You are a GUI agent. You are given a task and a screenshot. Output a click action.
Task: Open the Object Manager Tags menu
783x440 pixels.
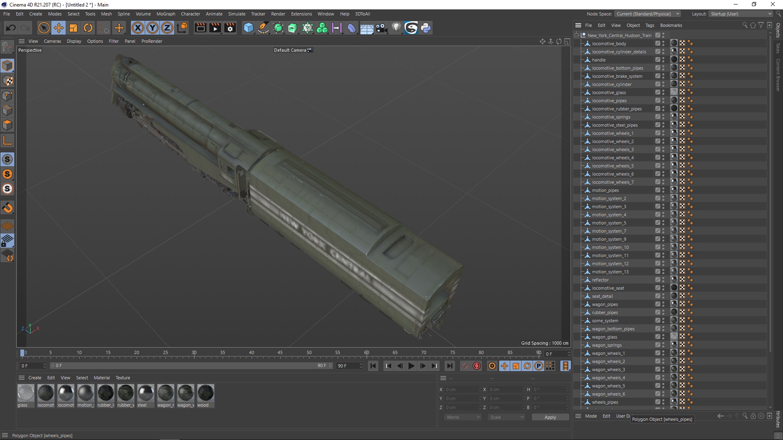(650, 25)
